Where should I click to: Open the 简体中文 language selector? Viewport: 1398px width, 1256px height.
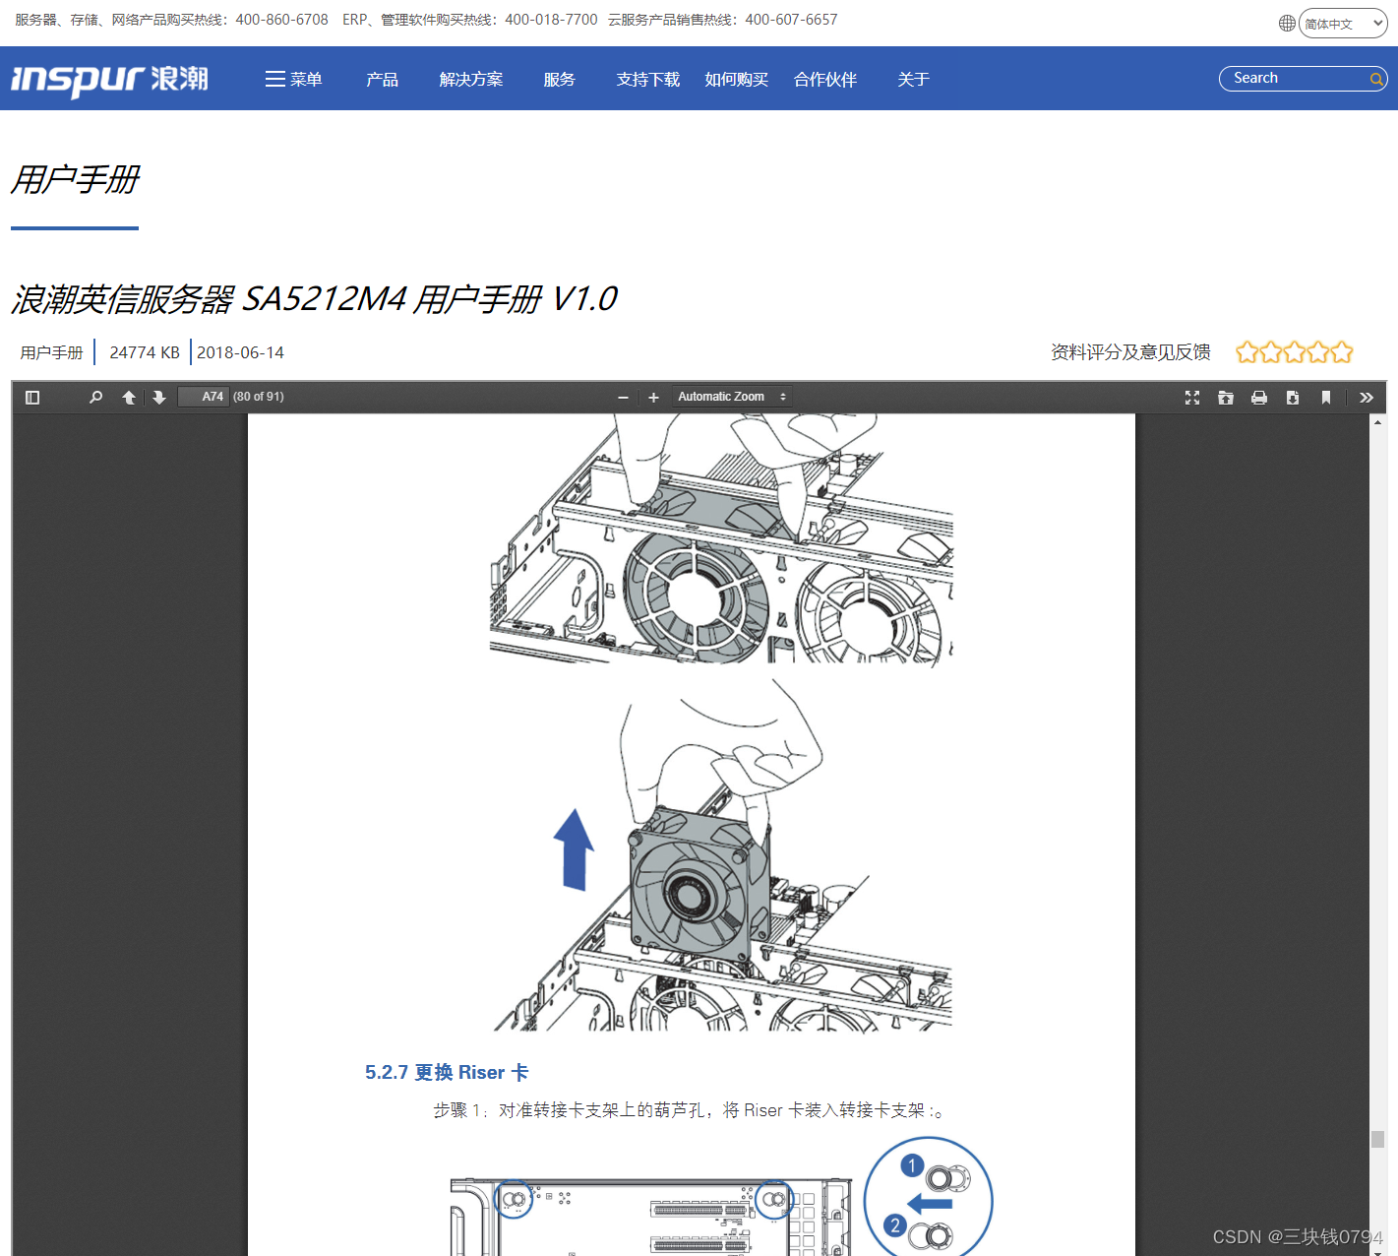[x=1343, y=24]
